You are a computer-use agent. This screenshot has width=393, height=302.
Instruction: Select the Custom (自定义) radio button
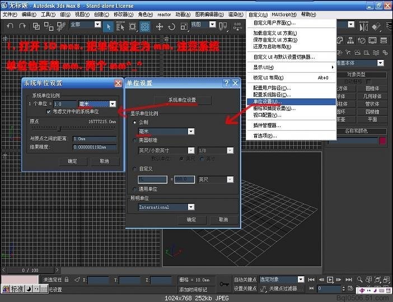click(135, 169)
